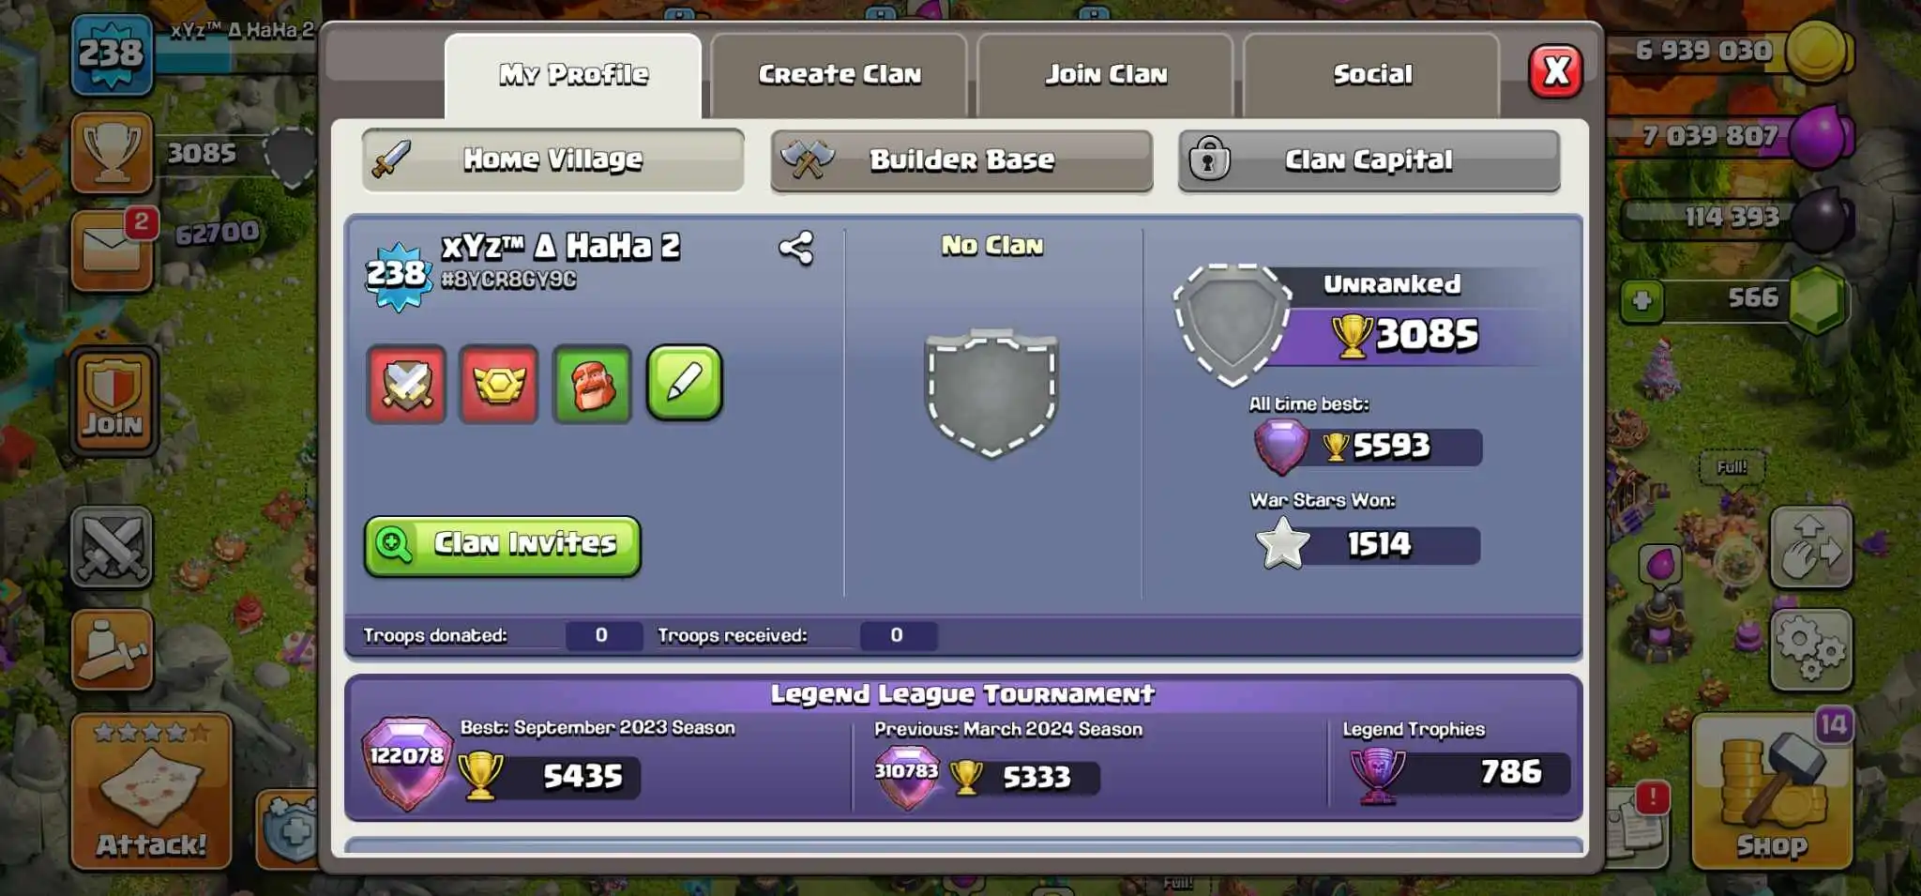Open the Shop hammer and coins button

point(1772,791)
